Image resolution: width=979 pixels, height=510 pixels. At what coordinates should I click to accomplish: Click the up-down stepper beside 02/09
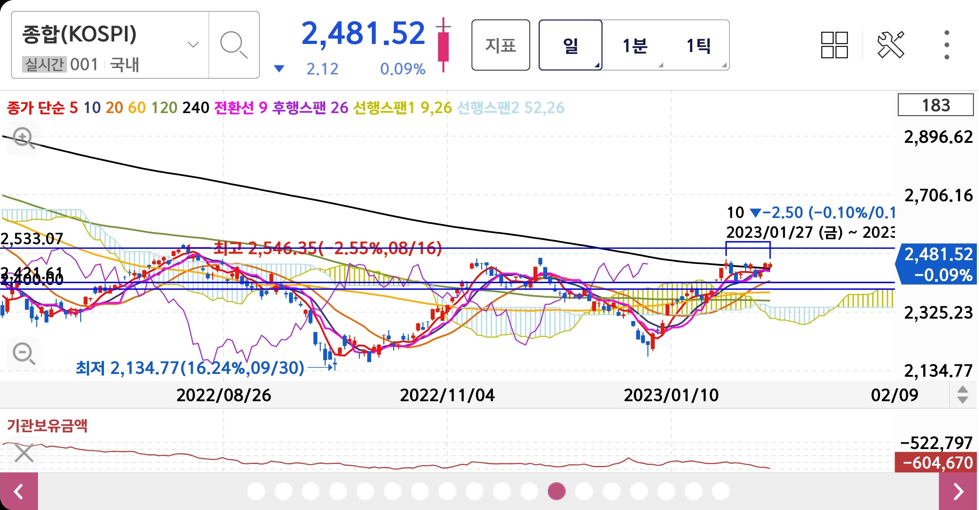pyautogui.click(x=962, y=395)
